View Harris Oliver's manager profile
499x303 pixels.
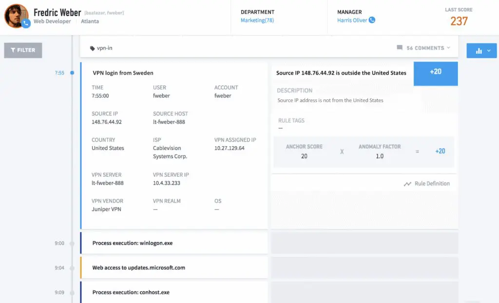point(351,20)
